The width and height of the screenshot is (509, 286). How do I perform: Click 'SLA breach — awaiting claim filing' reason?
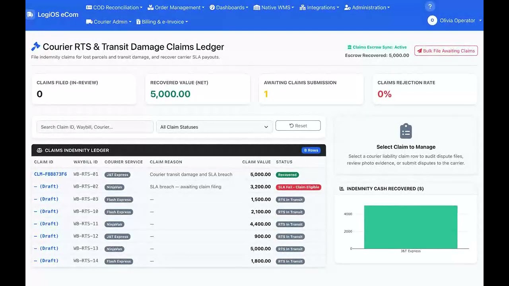click(x=185, y=187)
